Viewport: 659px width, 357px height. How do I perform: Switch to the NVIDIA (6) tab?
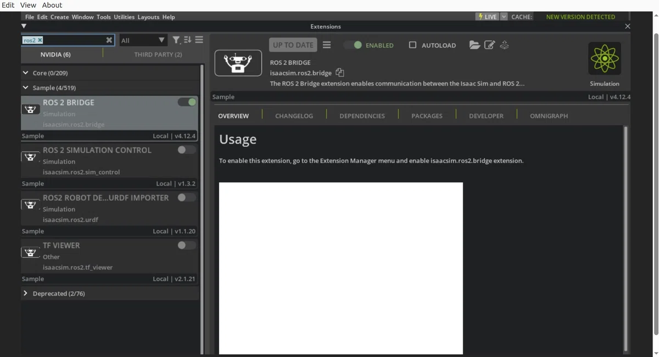pyautogui.click(x=55, y=54)
